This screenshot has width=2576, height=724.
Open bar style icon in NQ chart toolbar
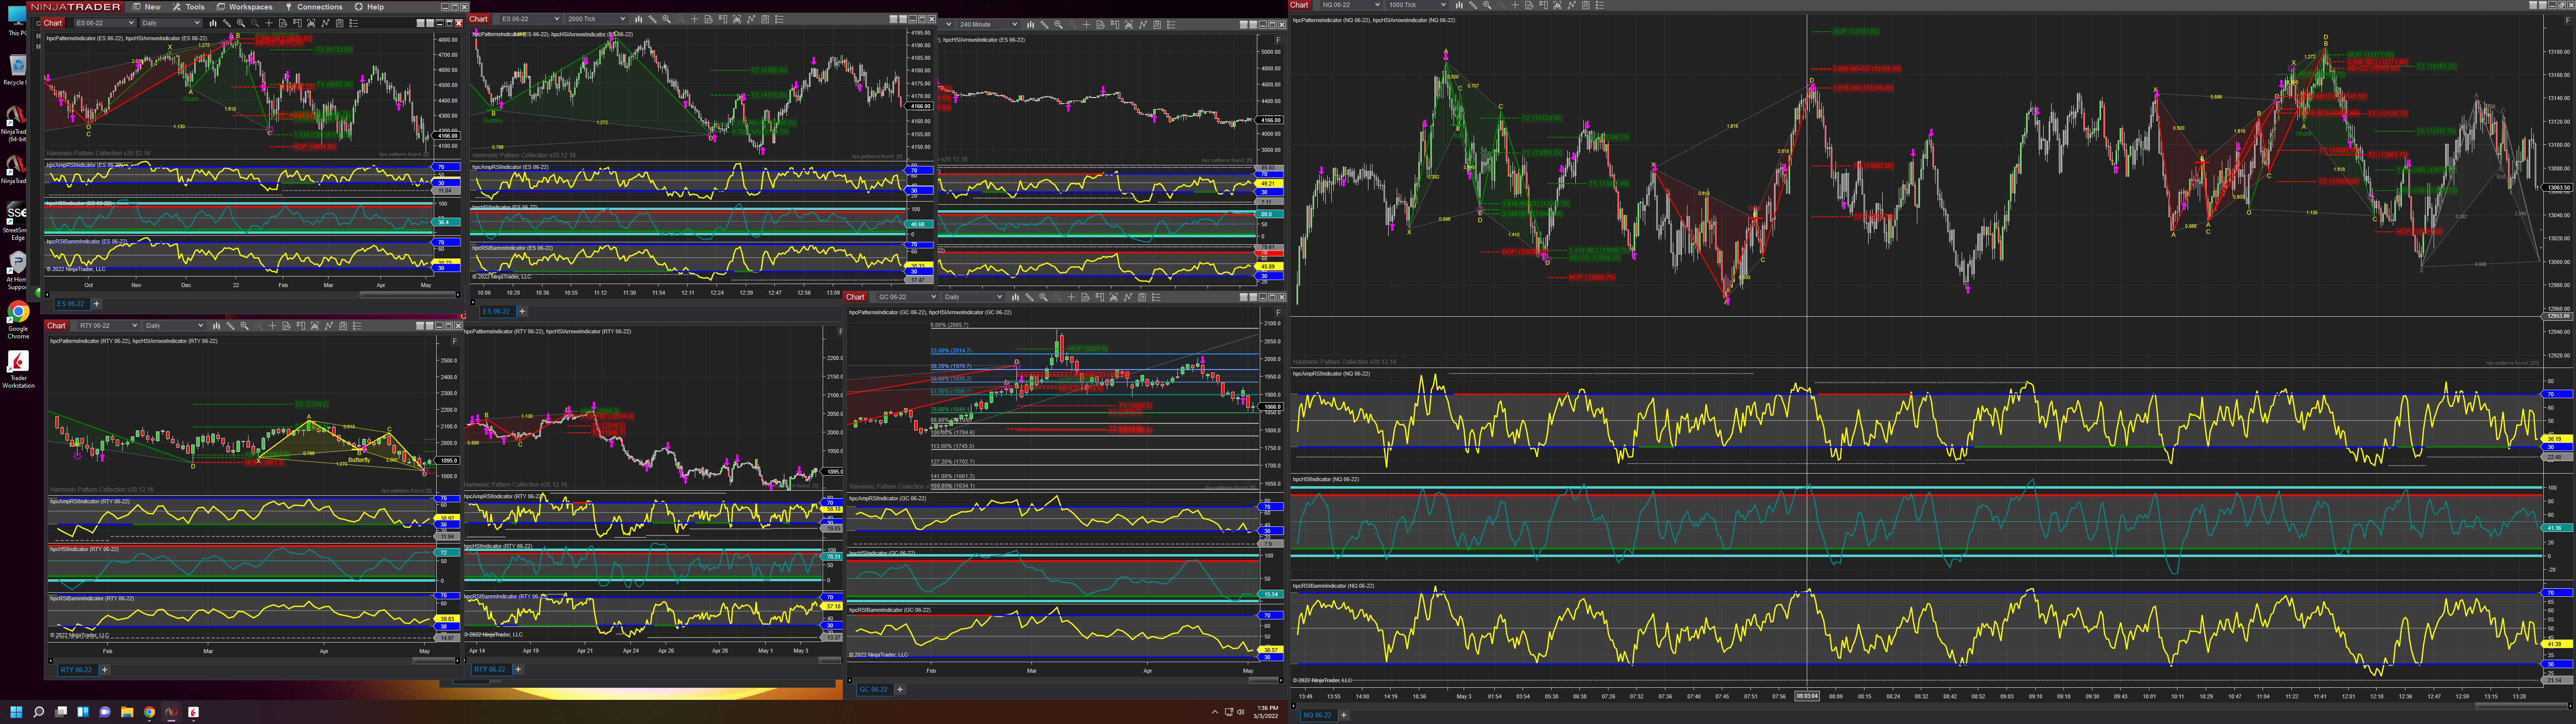coord(1459,5)
